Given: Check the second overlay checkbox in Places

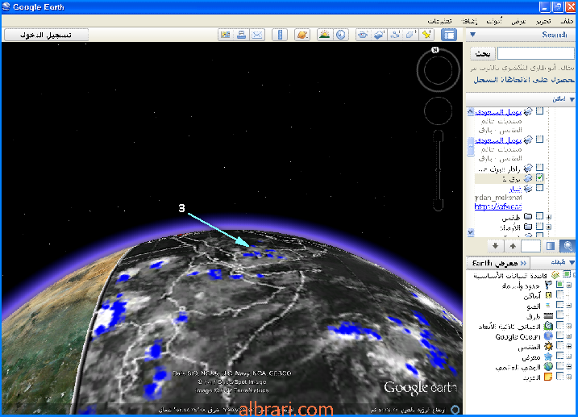Looking at the screenshot, I should coord(539,140).
